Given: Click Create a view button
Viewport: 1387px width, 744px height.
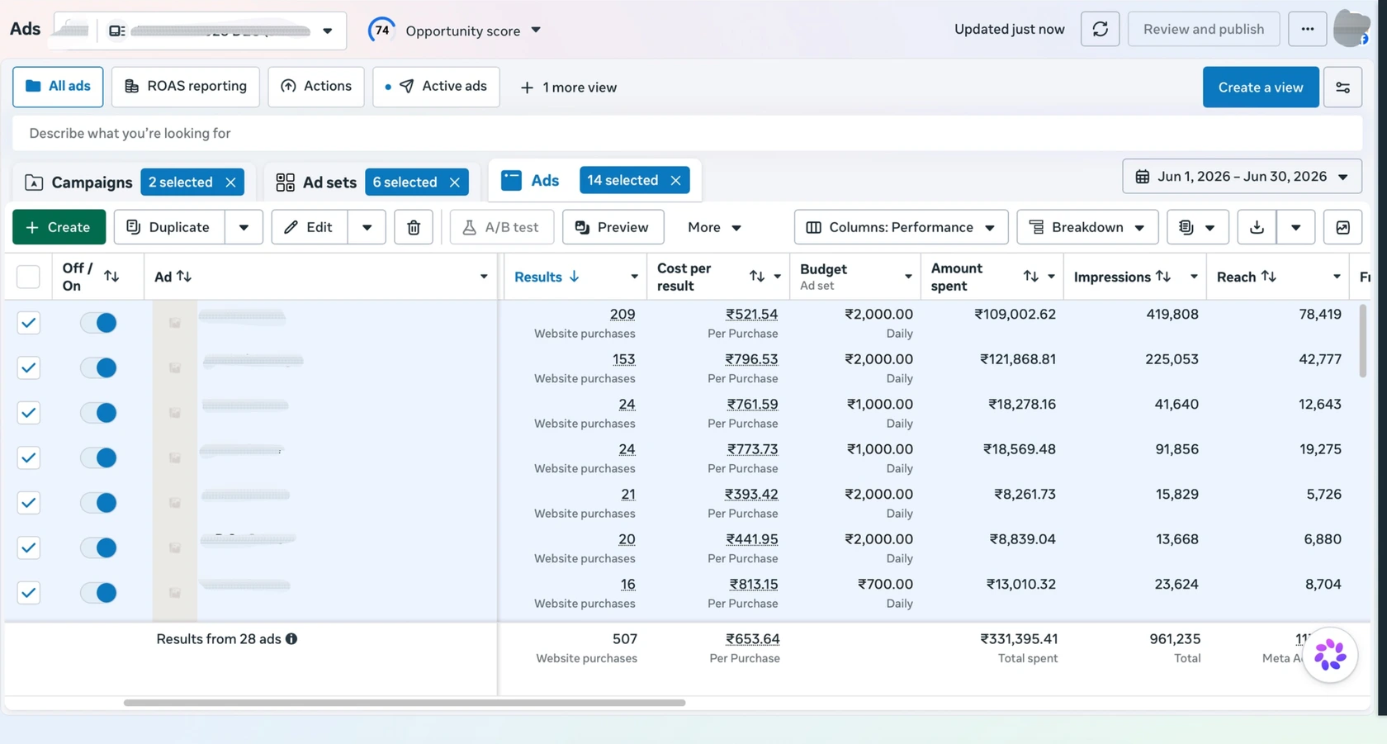Looking at the screenshot, I should click(1261, 87).
